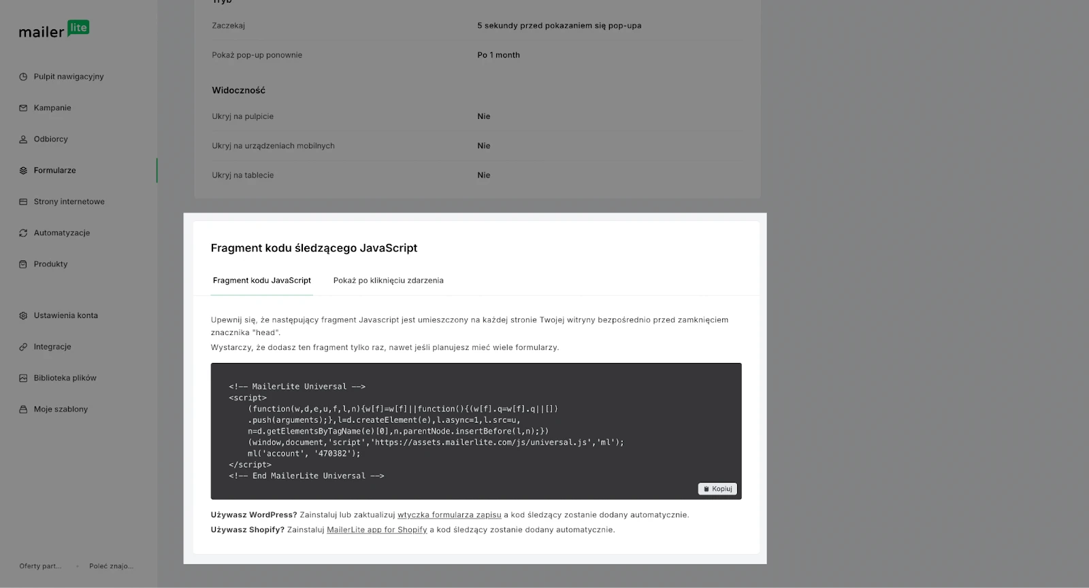1089x588 pixels.
Task: Navigate to Automatyzacje
Action: pos(62,233)
